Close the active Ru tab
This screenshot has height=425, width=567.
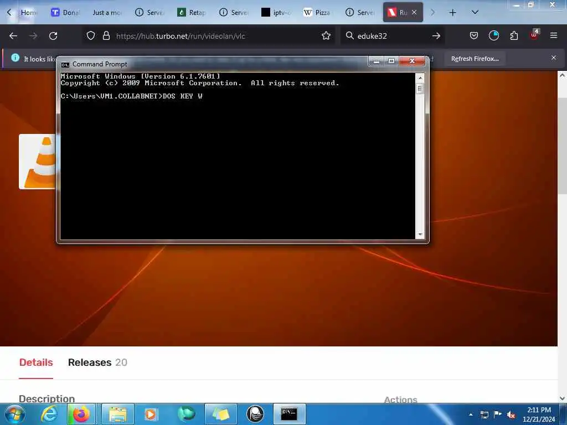pyautogui.click(x=414, y=13)
